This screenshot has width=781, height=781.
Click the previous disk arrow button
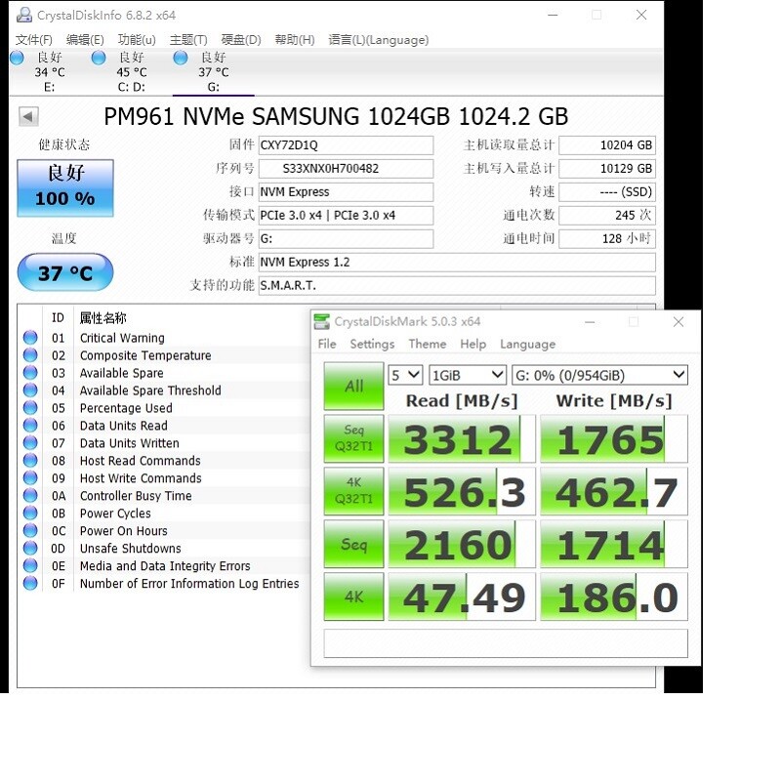coord(28,117)
